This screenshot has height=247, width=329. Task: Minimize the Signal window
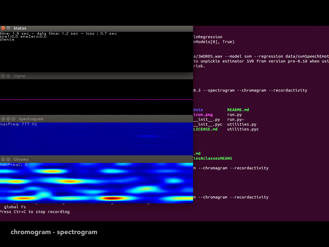8,76
